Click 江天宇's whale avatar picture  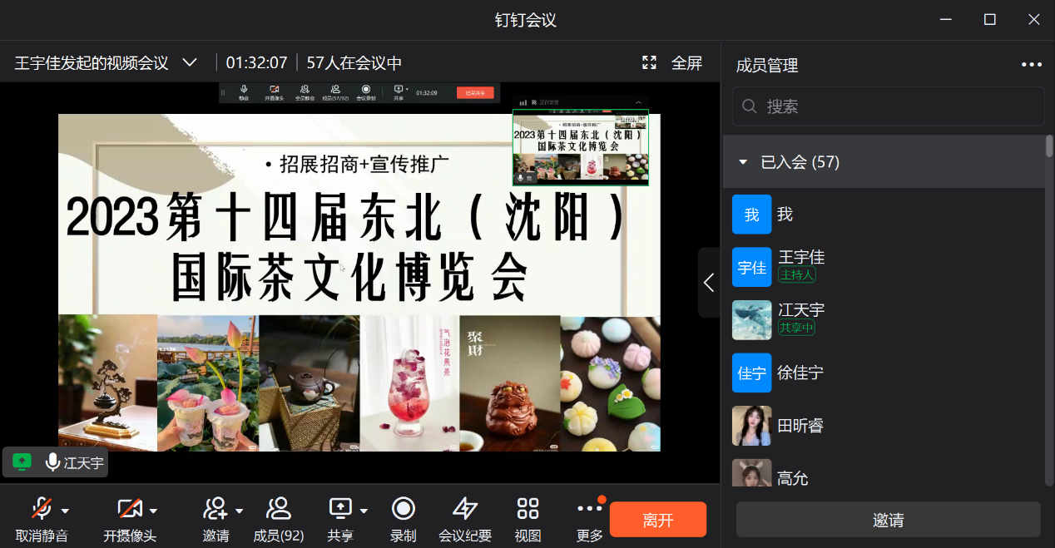tap(751, 320)
